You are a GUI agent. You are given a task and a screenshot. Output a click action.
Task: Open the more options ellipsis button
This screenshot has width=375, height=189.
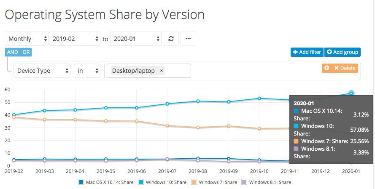(188, 39)
